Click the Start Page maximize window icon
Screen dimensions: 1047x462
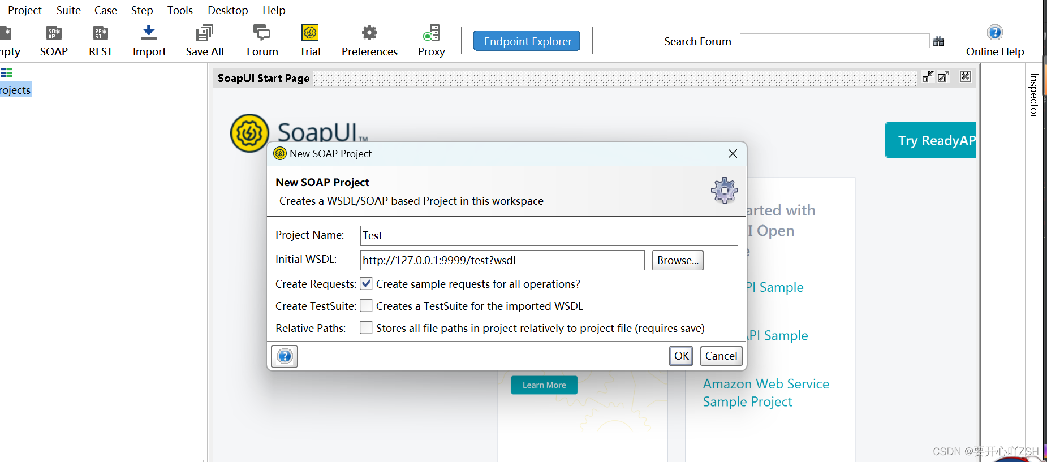(x=943, y=77)
